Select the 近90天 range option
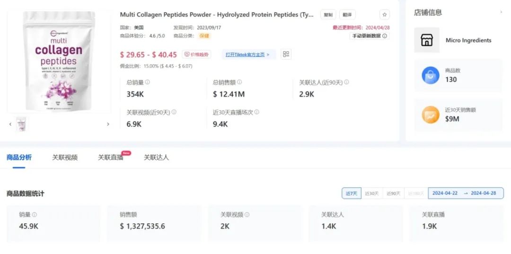This screenshot has height=254, width=511. [393, 193]
